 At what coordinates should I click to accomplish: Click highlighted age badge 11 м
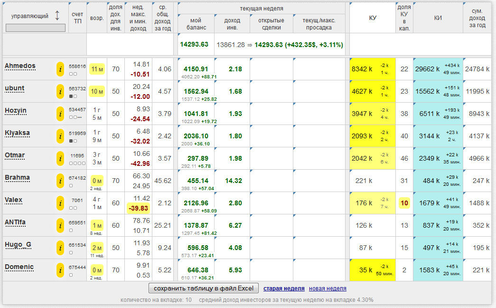(x=97, y=69)
